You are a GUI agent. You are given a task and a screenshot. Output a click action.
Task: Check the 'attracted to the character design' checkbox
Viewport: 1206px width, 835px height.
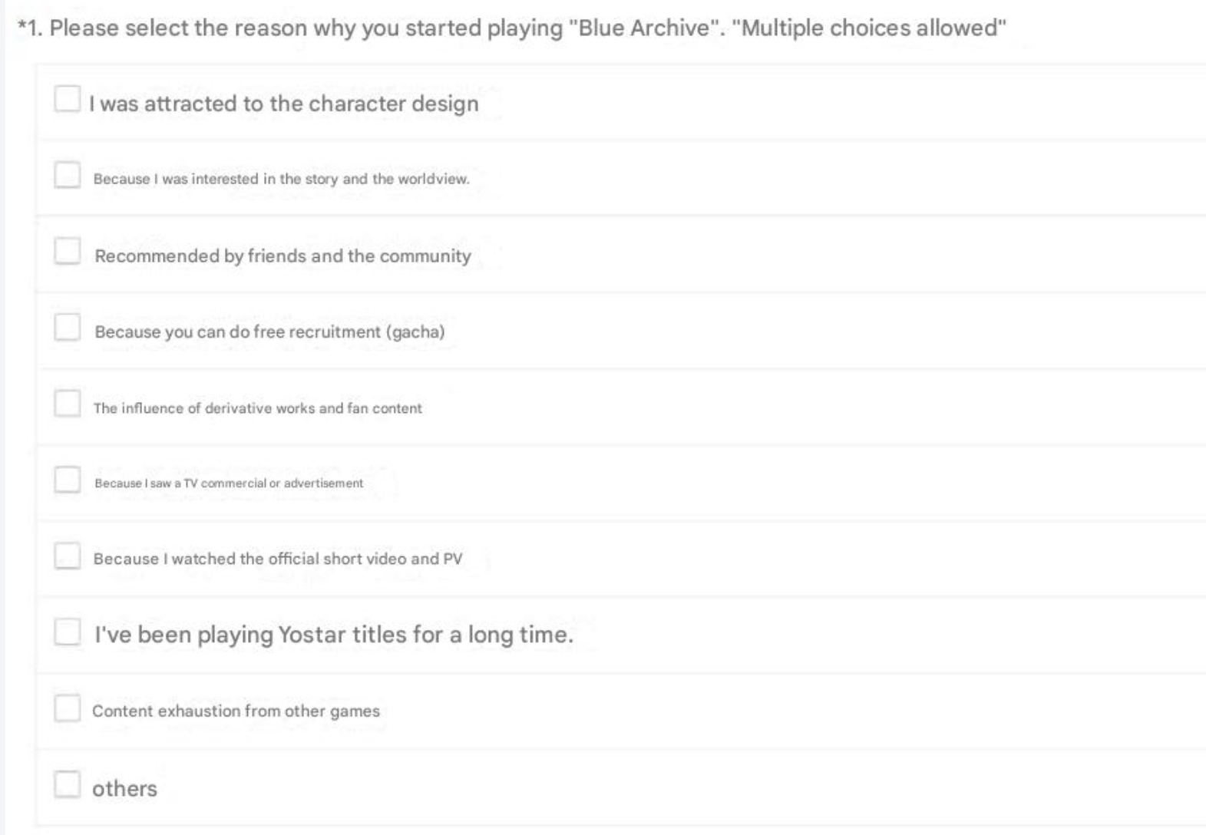[x=68, y=99]
